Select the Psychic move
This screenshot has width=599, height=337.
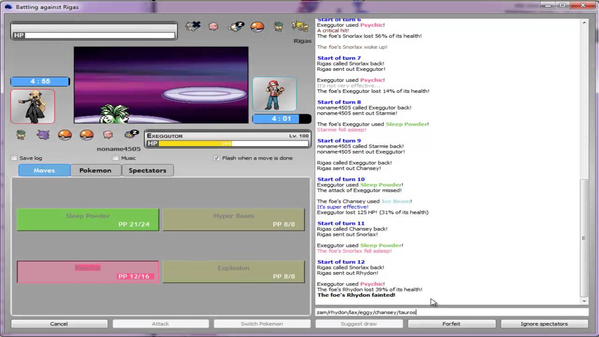point(88,272)
